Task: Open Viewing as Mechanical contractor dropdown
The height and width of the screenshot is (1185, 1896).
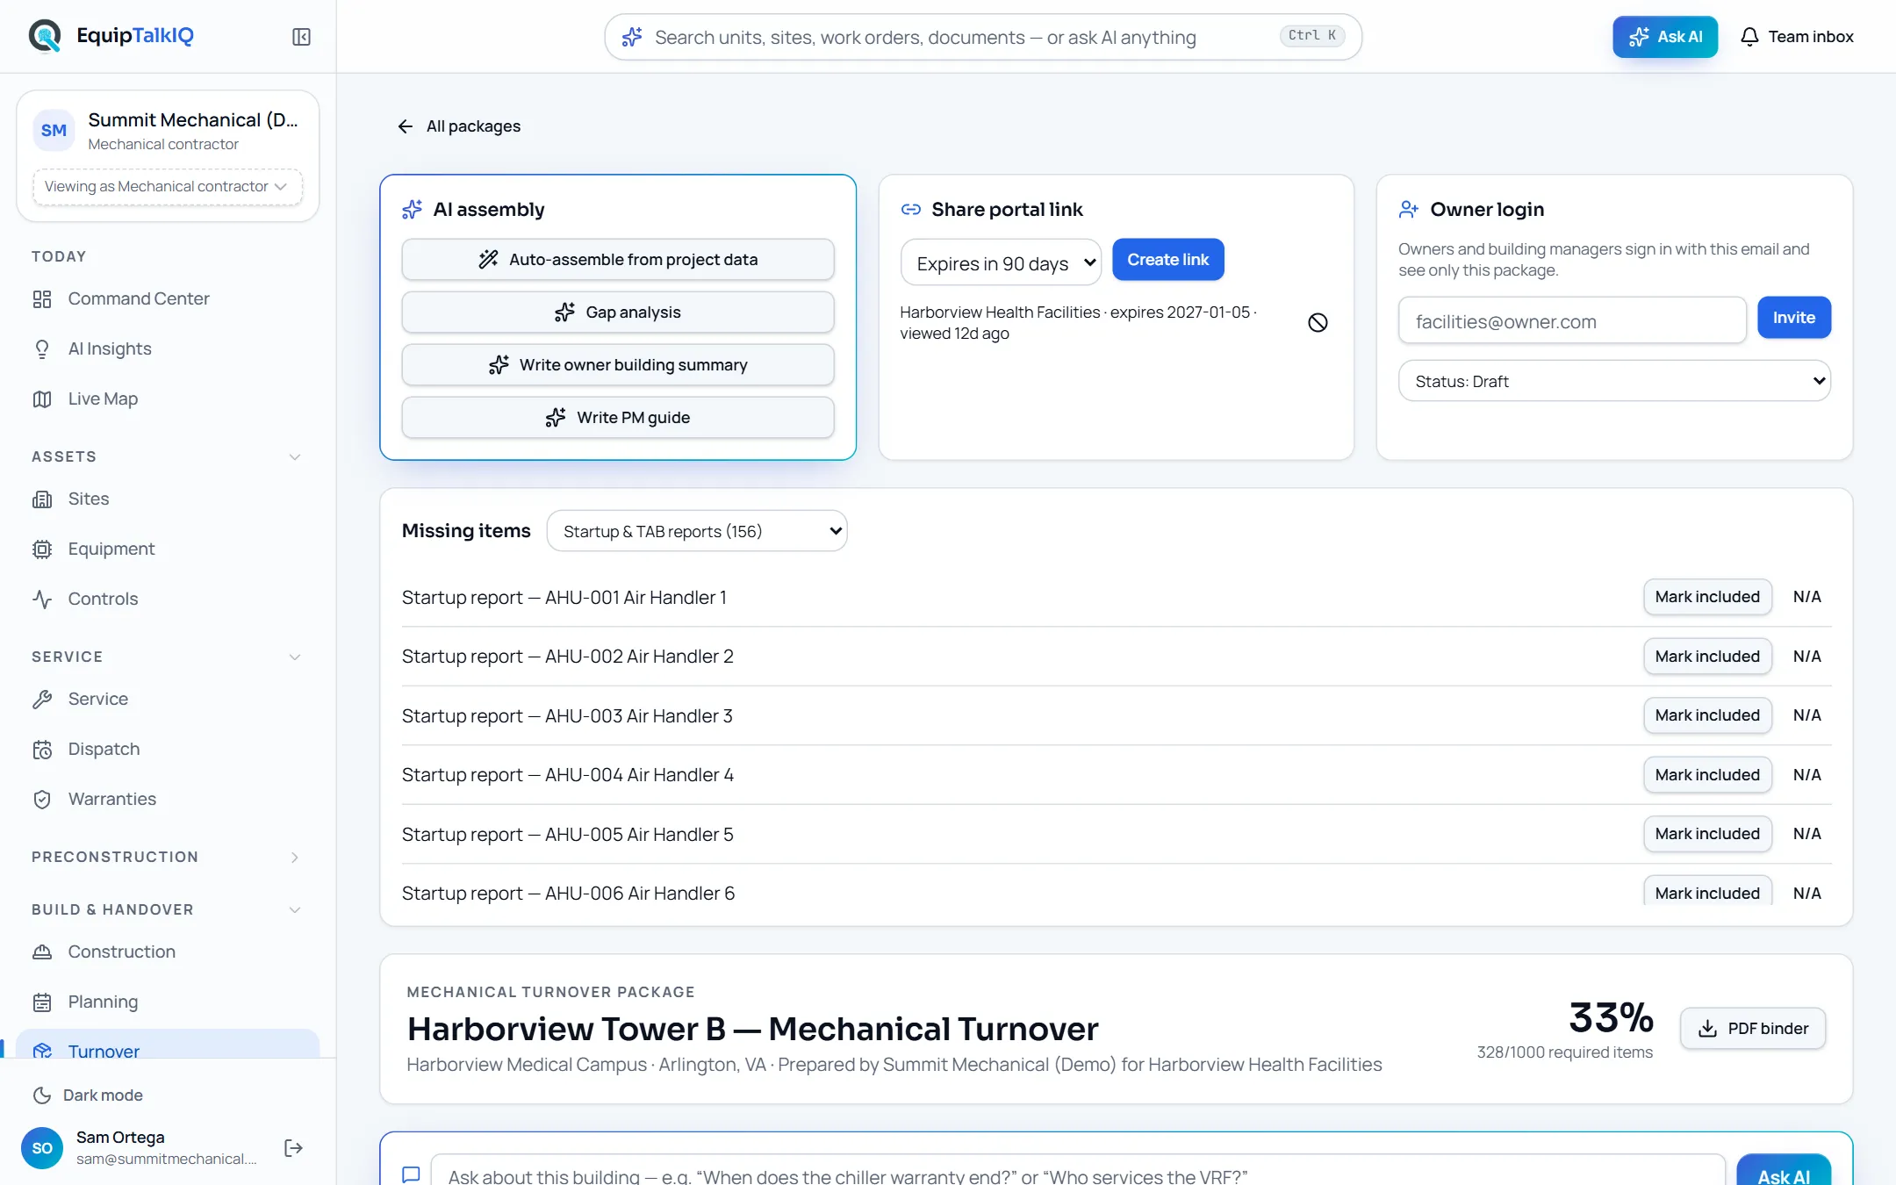Action: [168, 187]
